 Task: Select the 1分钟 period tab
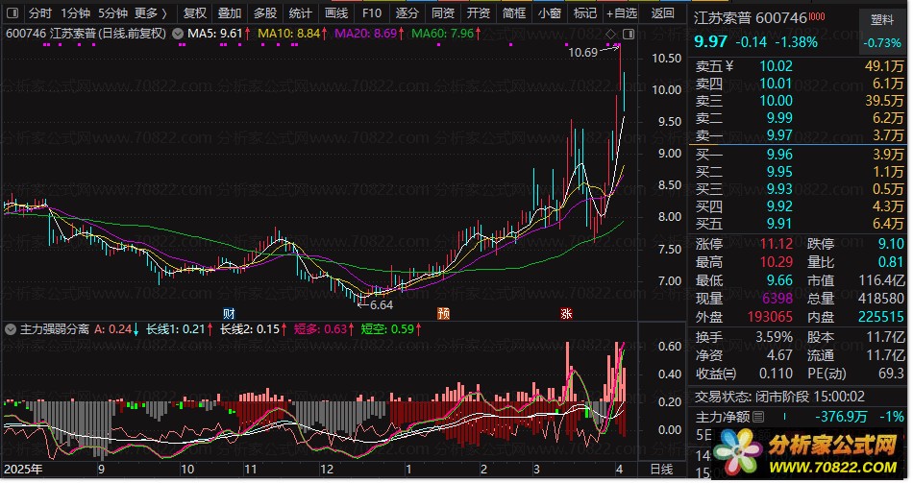75,12
